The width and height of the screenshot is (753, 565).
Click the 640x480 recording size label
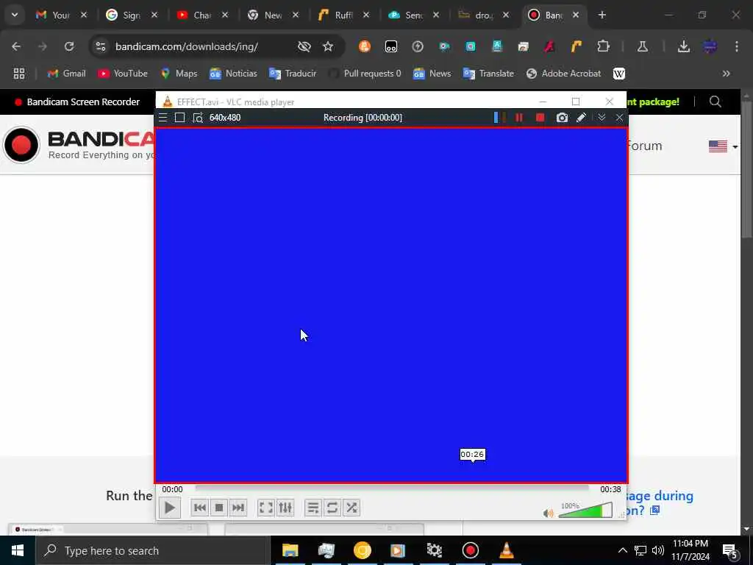(225, 118)
